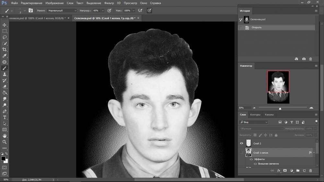
Task: Hide the Слой 2 layer
Action: [241, 143]
